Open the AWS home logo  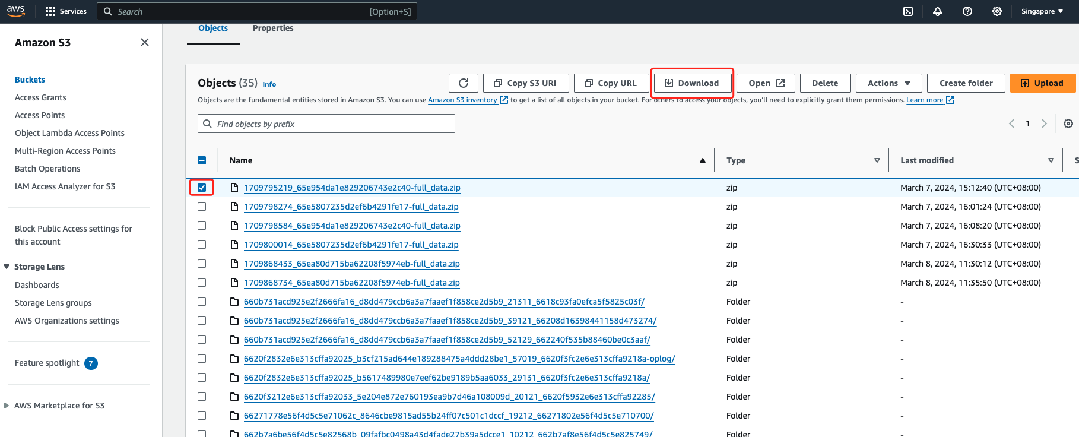(x=16, y=11)
